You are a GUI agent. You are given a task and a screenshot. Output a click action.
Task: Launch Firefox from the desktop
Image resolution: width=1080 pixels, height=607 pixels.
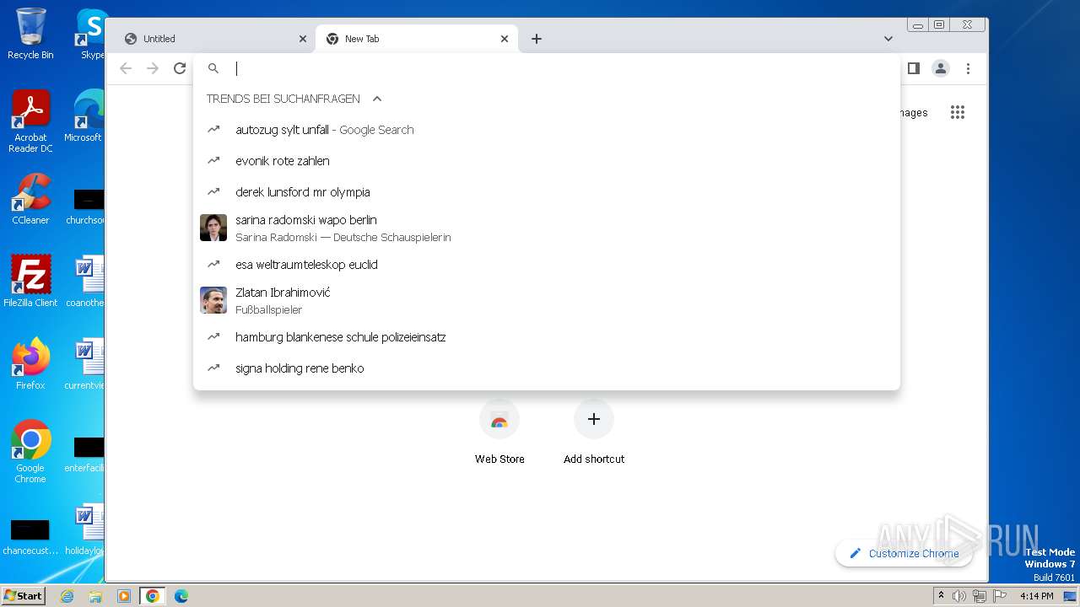[30, 363]
